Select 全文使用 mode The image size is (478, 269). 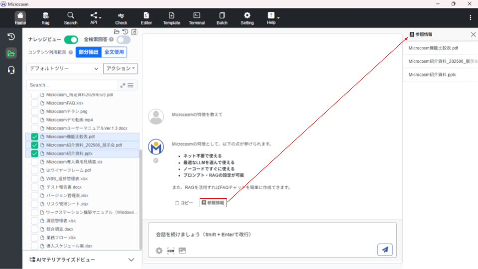[x=114, y=52]
